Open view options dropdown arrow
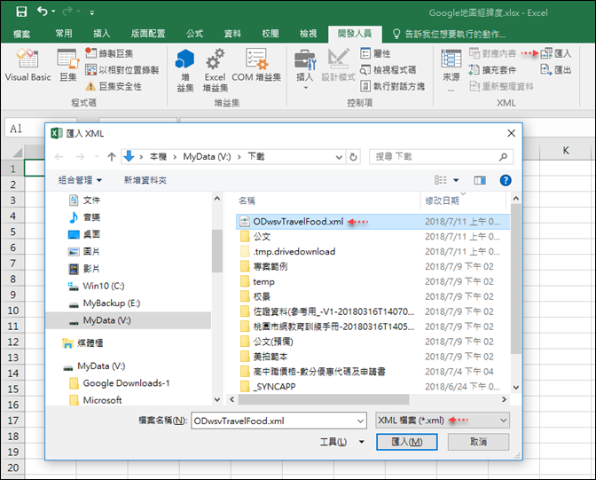 click(456, 180)
